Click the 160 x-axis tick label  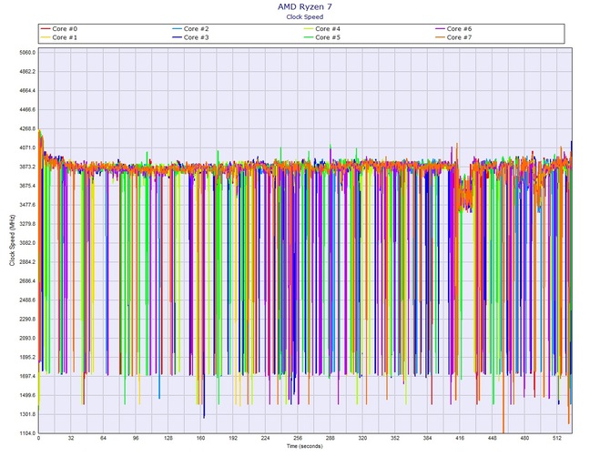point(200,438)
